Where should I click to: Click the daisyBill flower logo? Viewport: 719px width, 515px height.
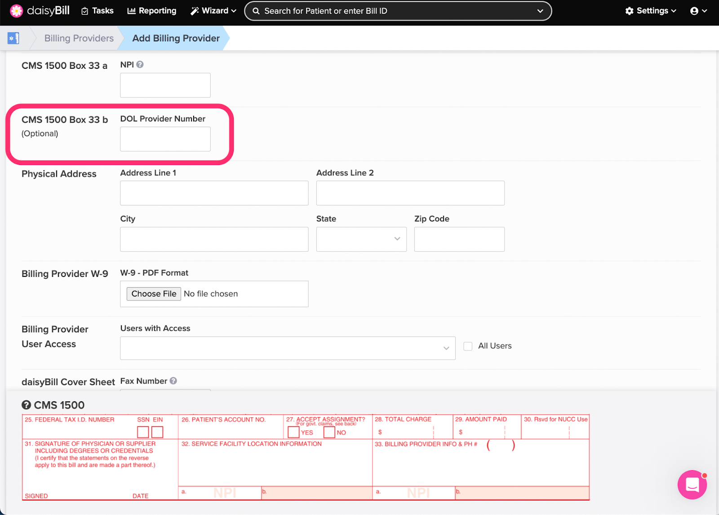pyautogui.click(x=16, y=11)
